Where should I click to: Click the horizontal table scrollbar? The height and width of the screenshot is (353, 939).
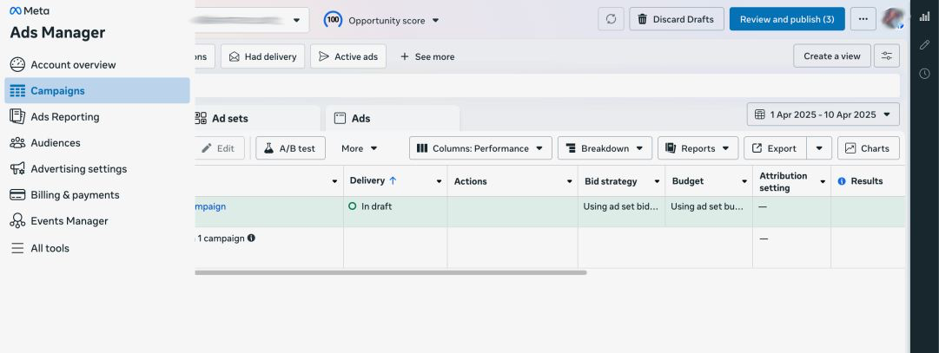[x=391, y=273]
